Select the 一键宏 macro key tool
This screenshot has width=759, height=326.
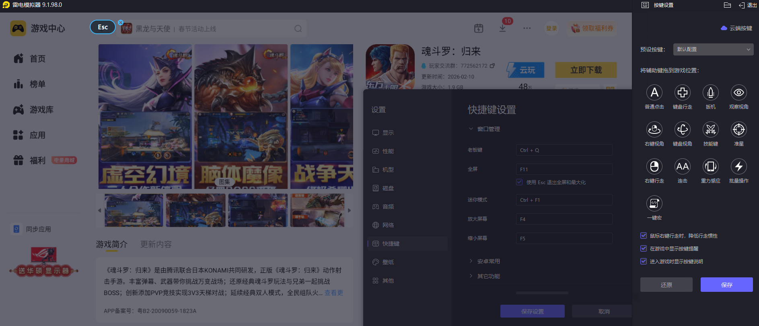(x=654, y=204)
